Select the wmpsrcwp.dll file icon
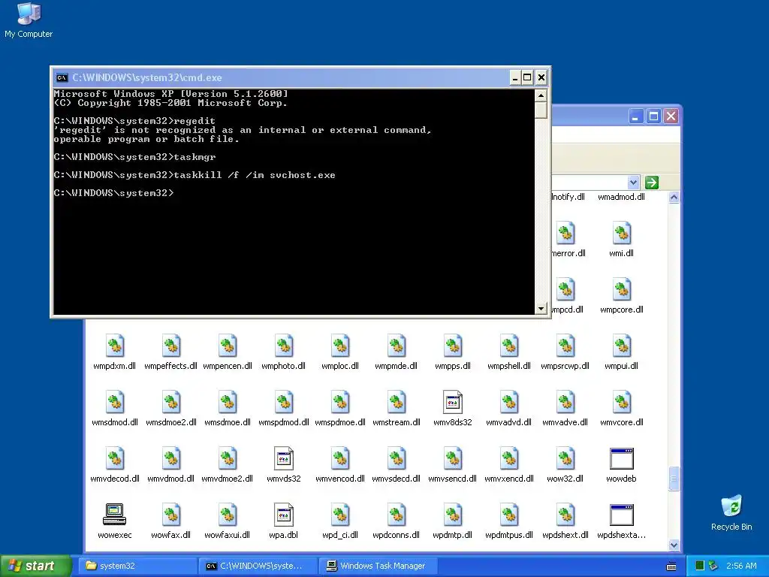769x577 pixels. coord(565,346)
